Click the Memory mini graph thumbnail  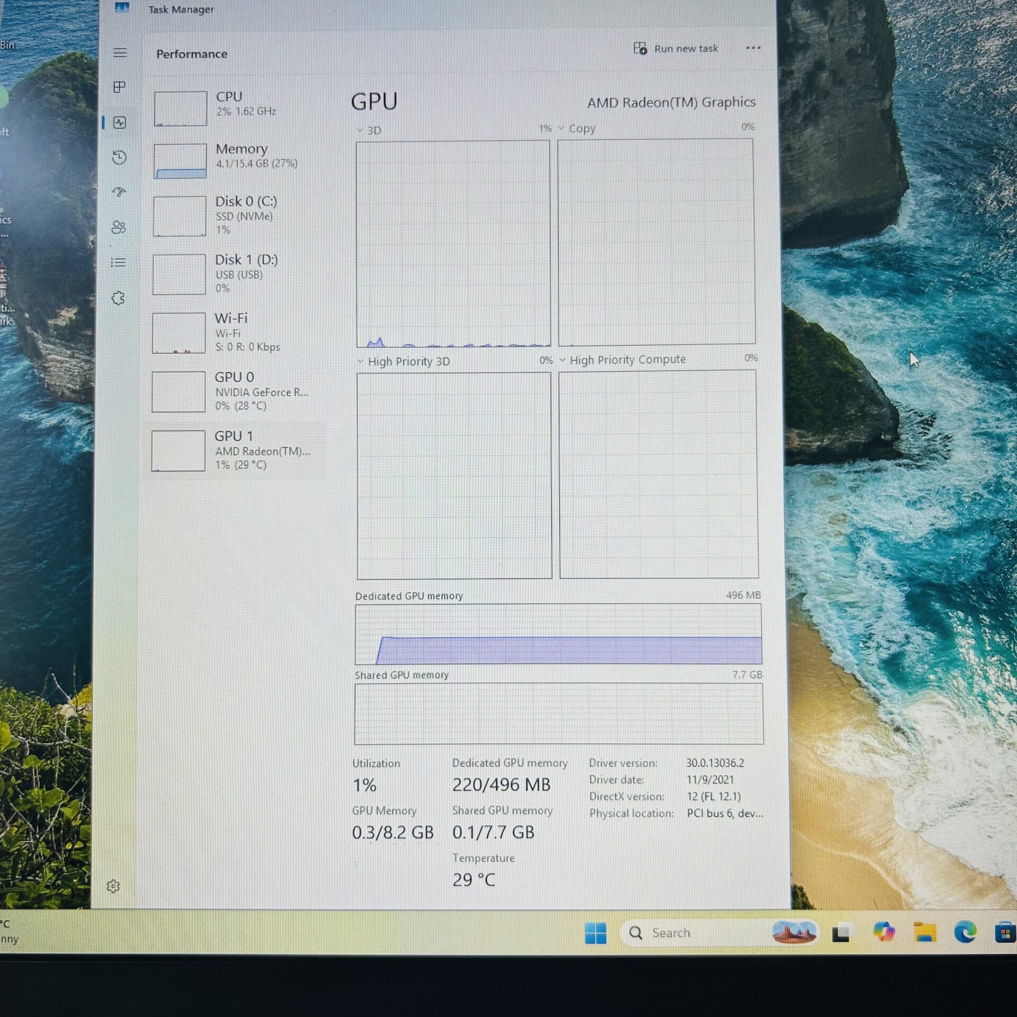pos(180,161)
